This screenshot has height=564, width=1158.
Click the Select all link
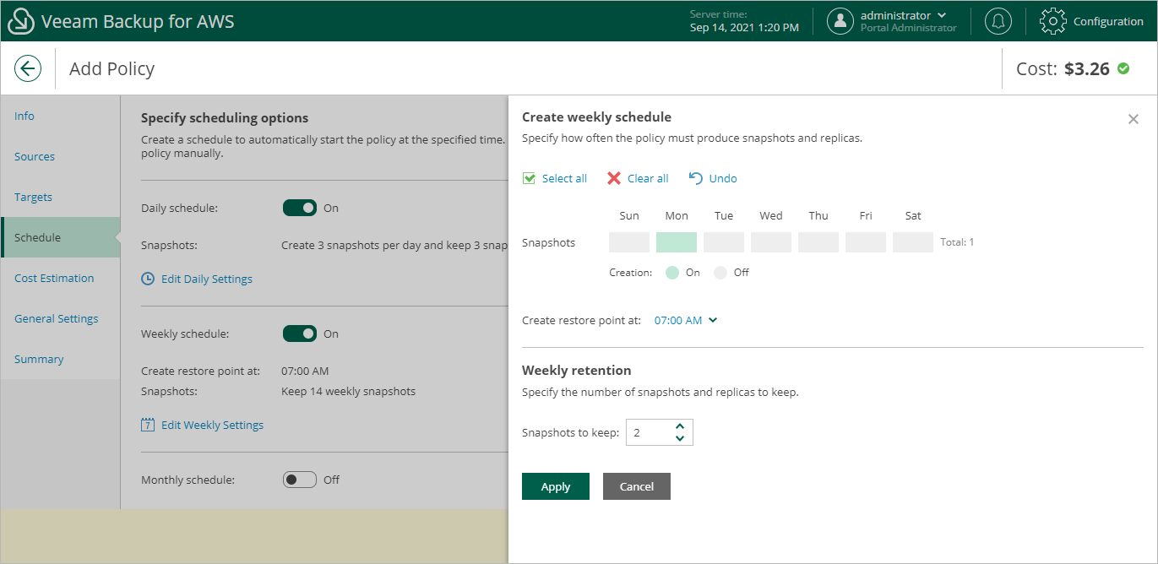coord(564,178)
